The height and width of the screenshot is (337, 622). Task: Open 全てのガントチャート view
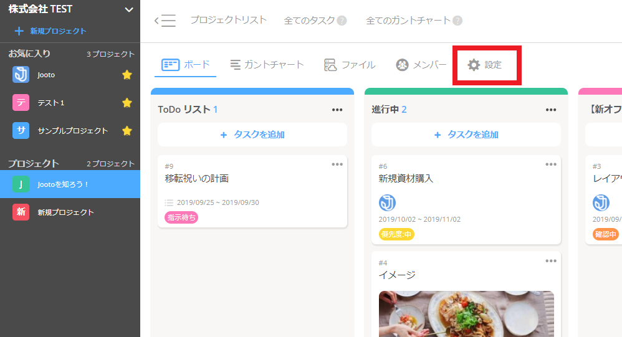click(x=408, y=21)
